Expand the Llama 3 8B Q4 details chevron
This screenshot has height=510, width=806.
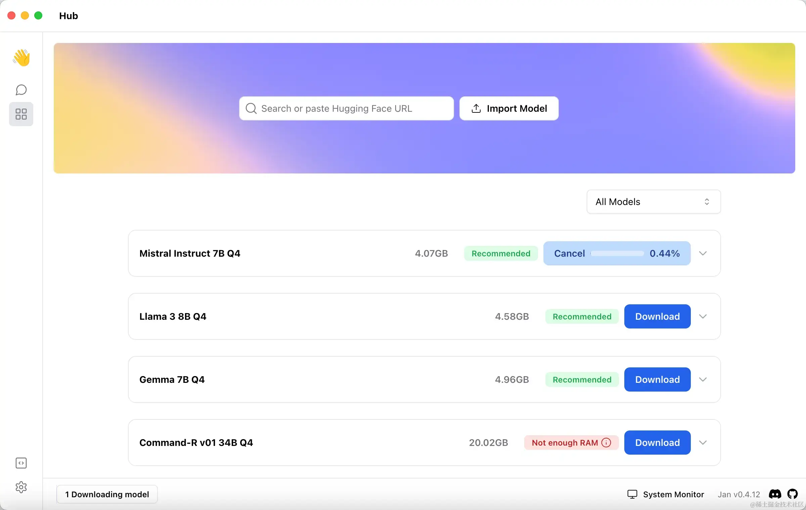point(703,316)
